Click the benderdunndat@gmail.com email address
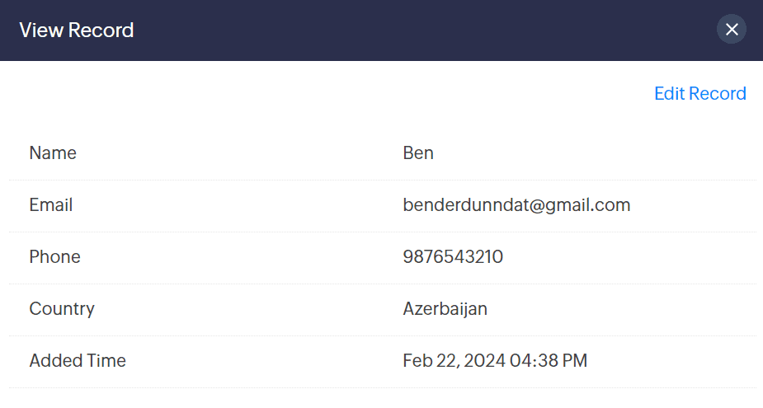The width and height of the screenshot is (763, 408). [x=516, y=205]
